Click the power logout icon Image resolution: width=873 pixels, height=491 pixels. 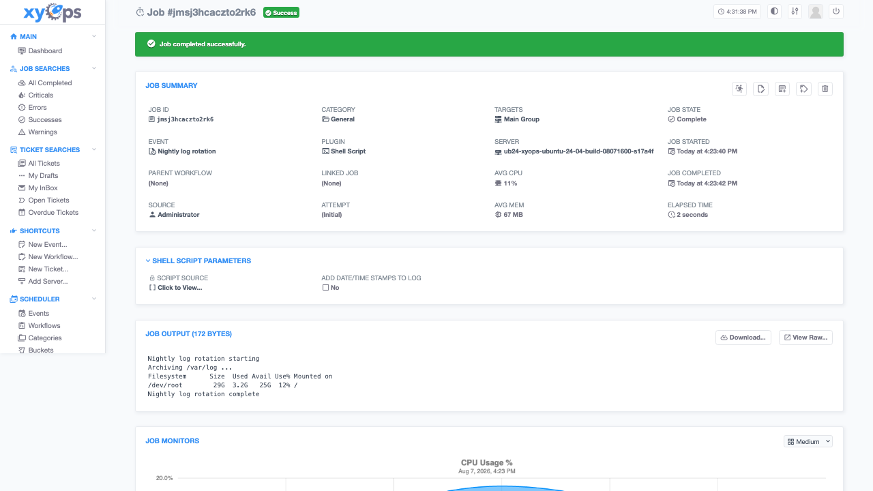click(x=836, y=12)
